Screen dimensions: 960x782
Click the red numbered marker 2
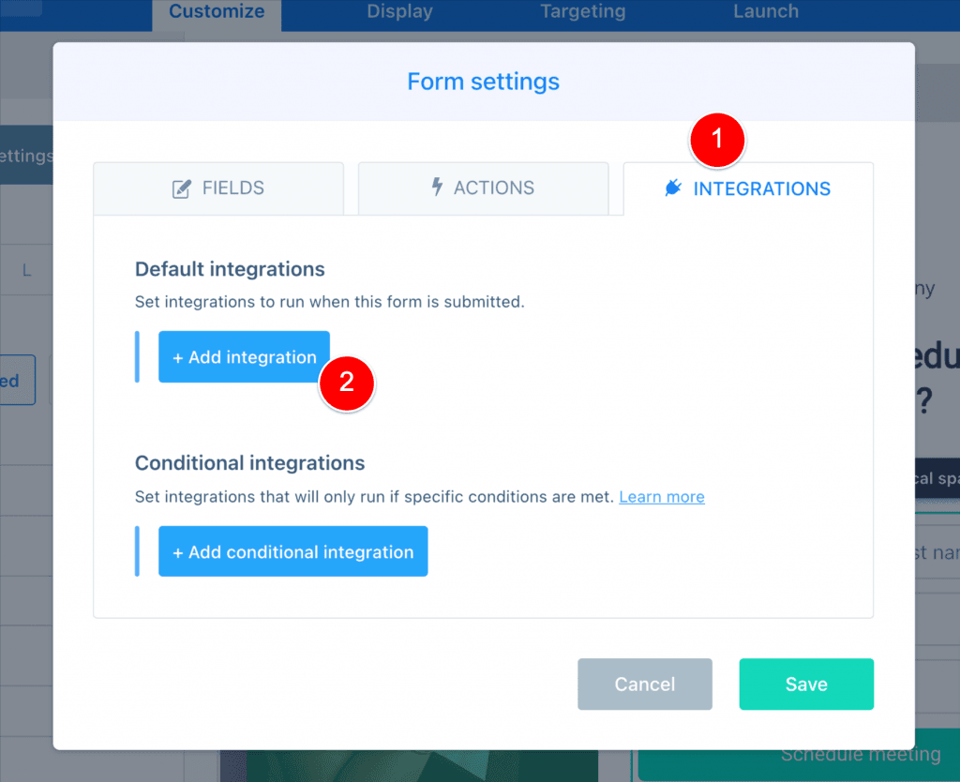(x=347, y=383)
